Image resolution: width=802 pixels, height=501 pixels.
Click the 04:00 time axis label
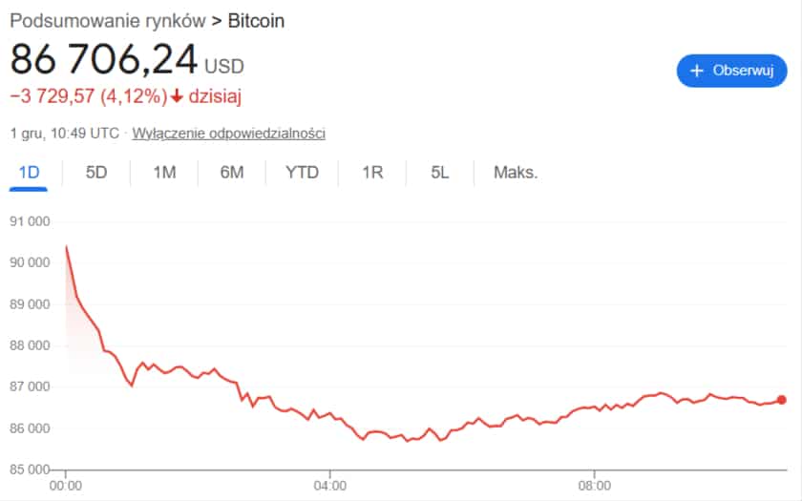tap(330, 486)
